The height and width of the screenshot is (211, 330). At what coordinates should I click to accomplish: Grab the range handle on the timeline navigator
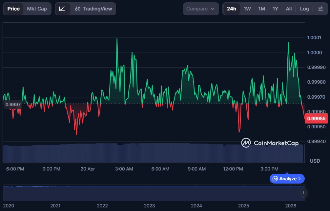(x=304, y=193)
